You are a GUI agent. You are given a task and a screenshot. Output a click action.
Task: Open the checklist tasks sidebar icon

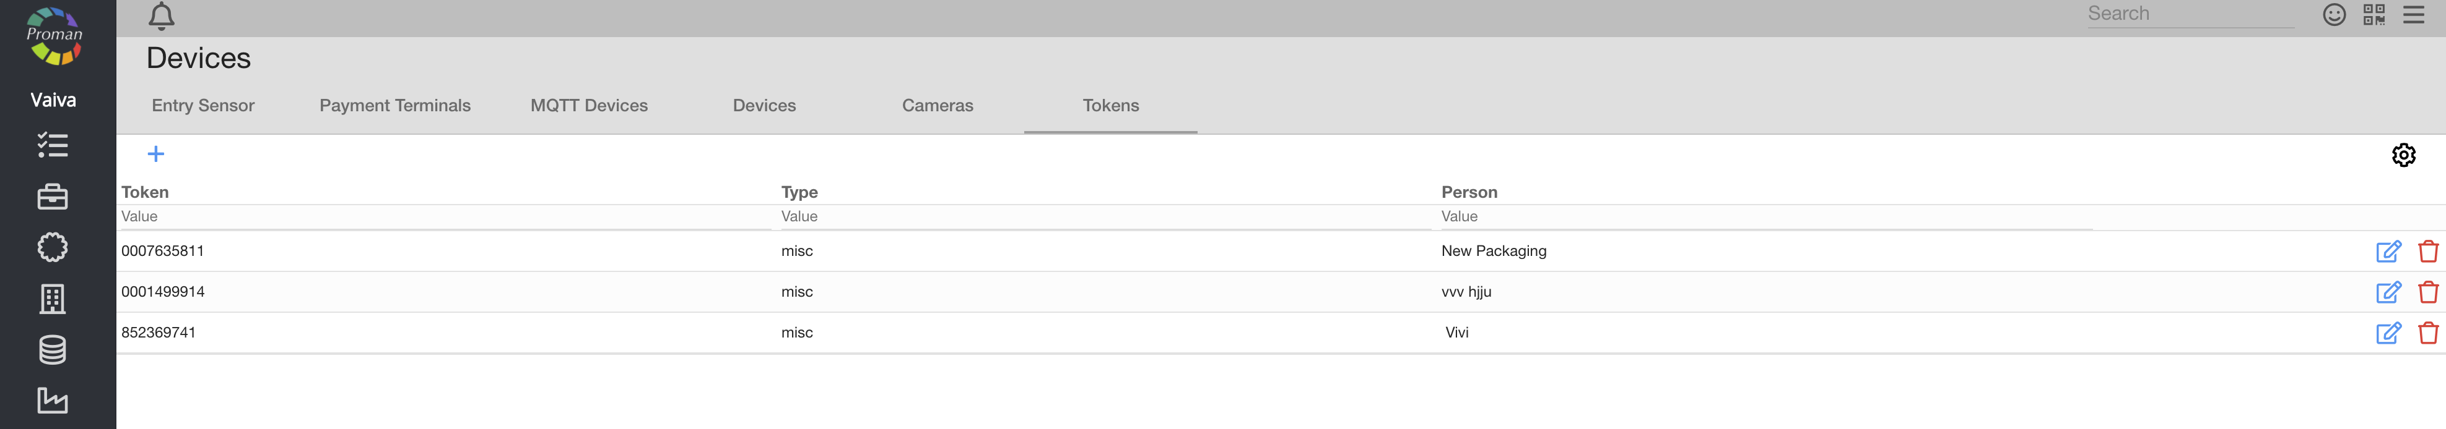pyautogui.click(x=52, y=145)
